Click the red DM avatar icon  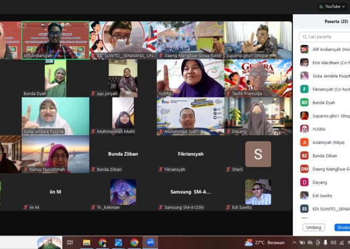pos(304,169)
